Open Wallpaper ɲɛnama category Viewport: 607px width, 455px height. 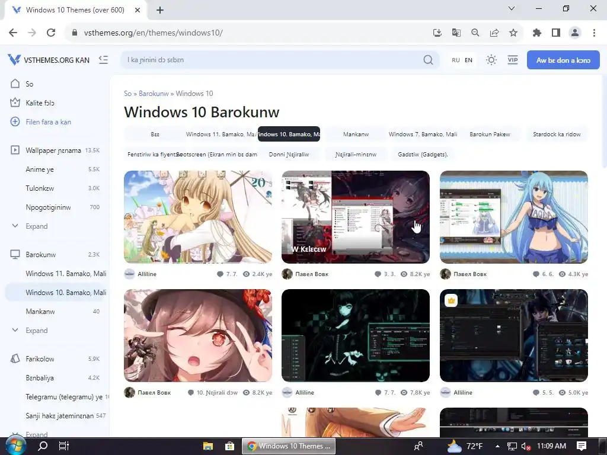[53, 150]
